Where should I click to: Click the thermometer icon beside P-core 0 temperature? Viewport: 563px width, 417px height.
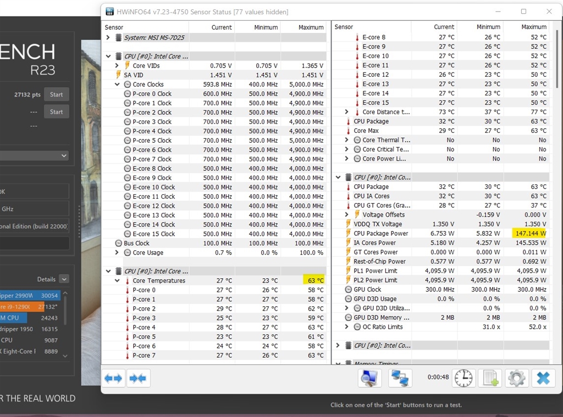pos(127,290)
